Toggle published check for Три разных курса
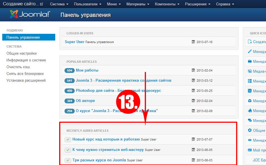 pos(68,160)
